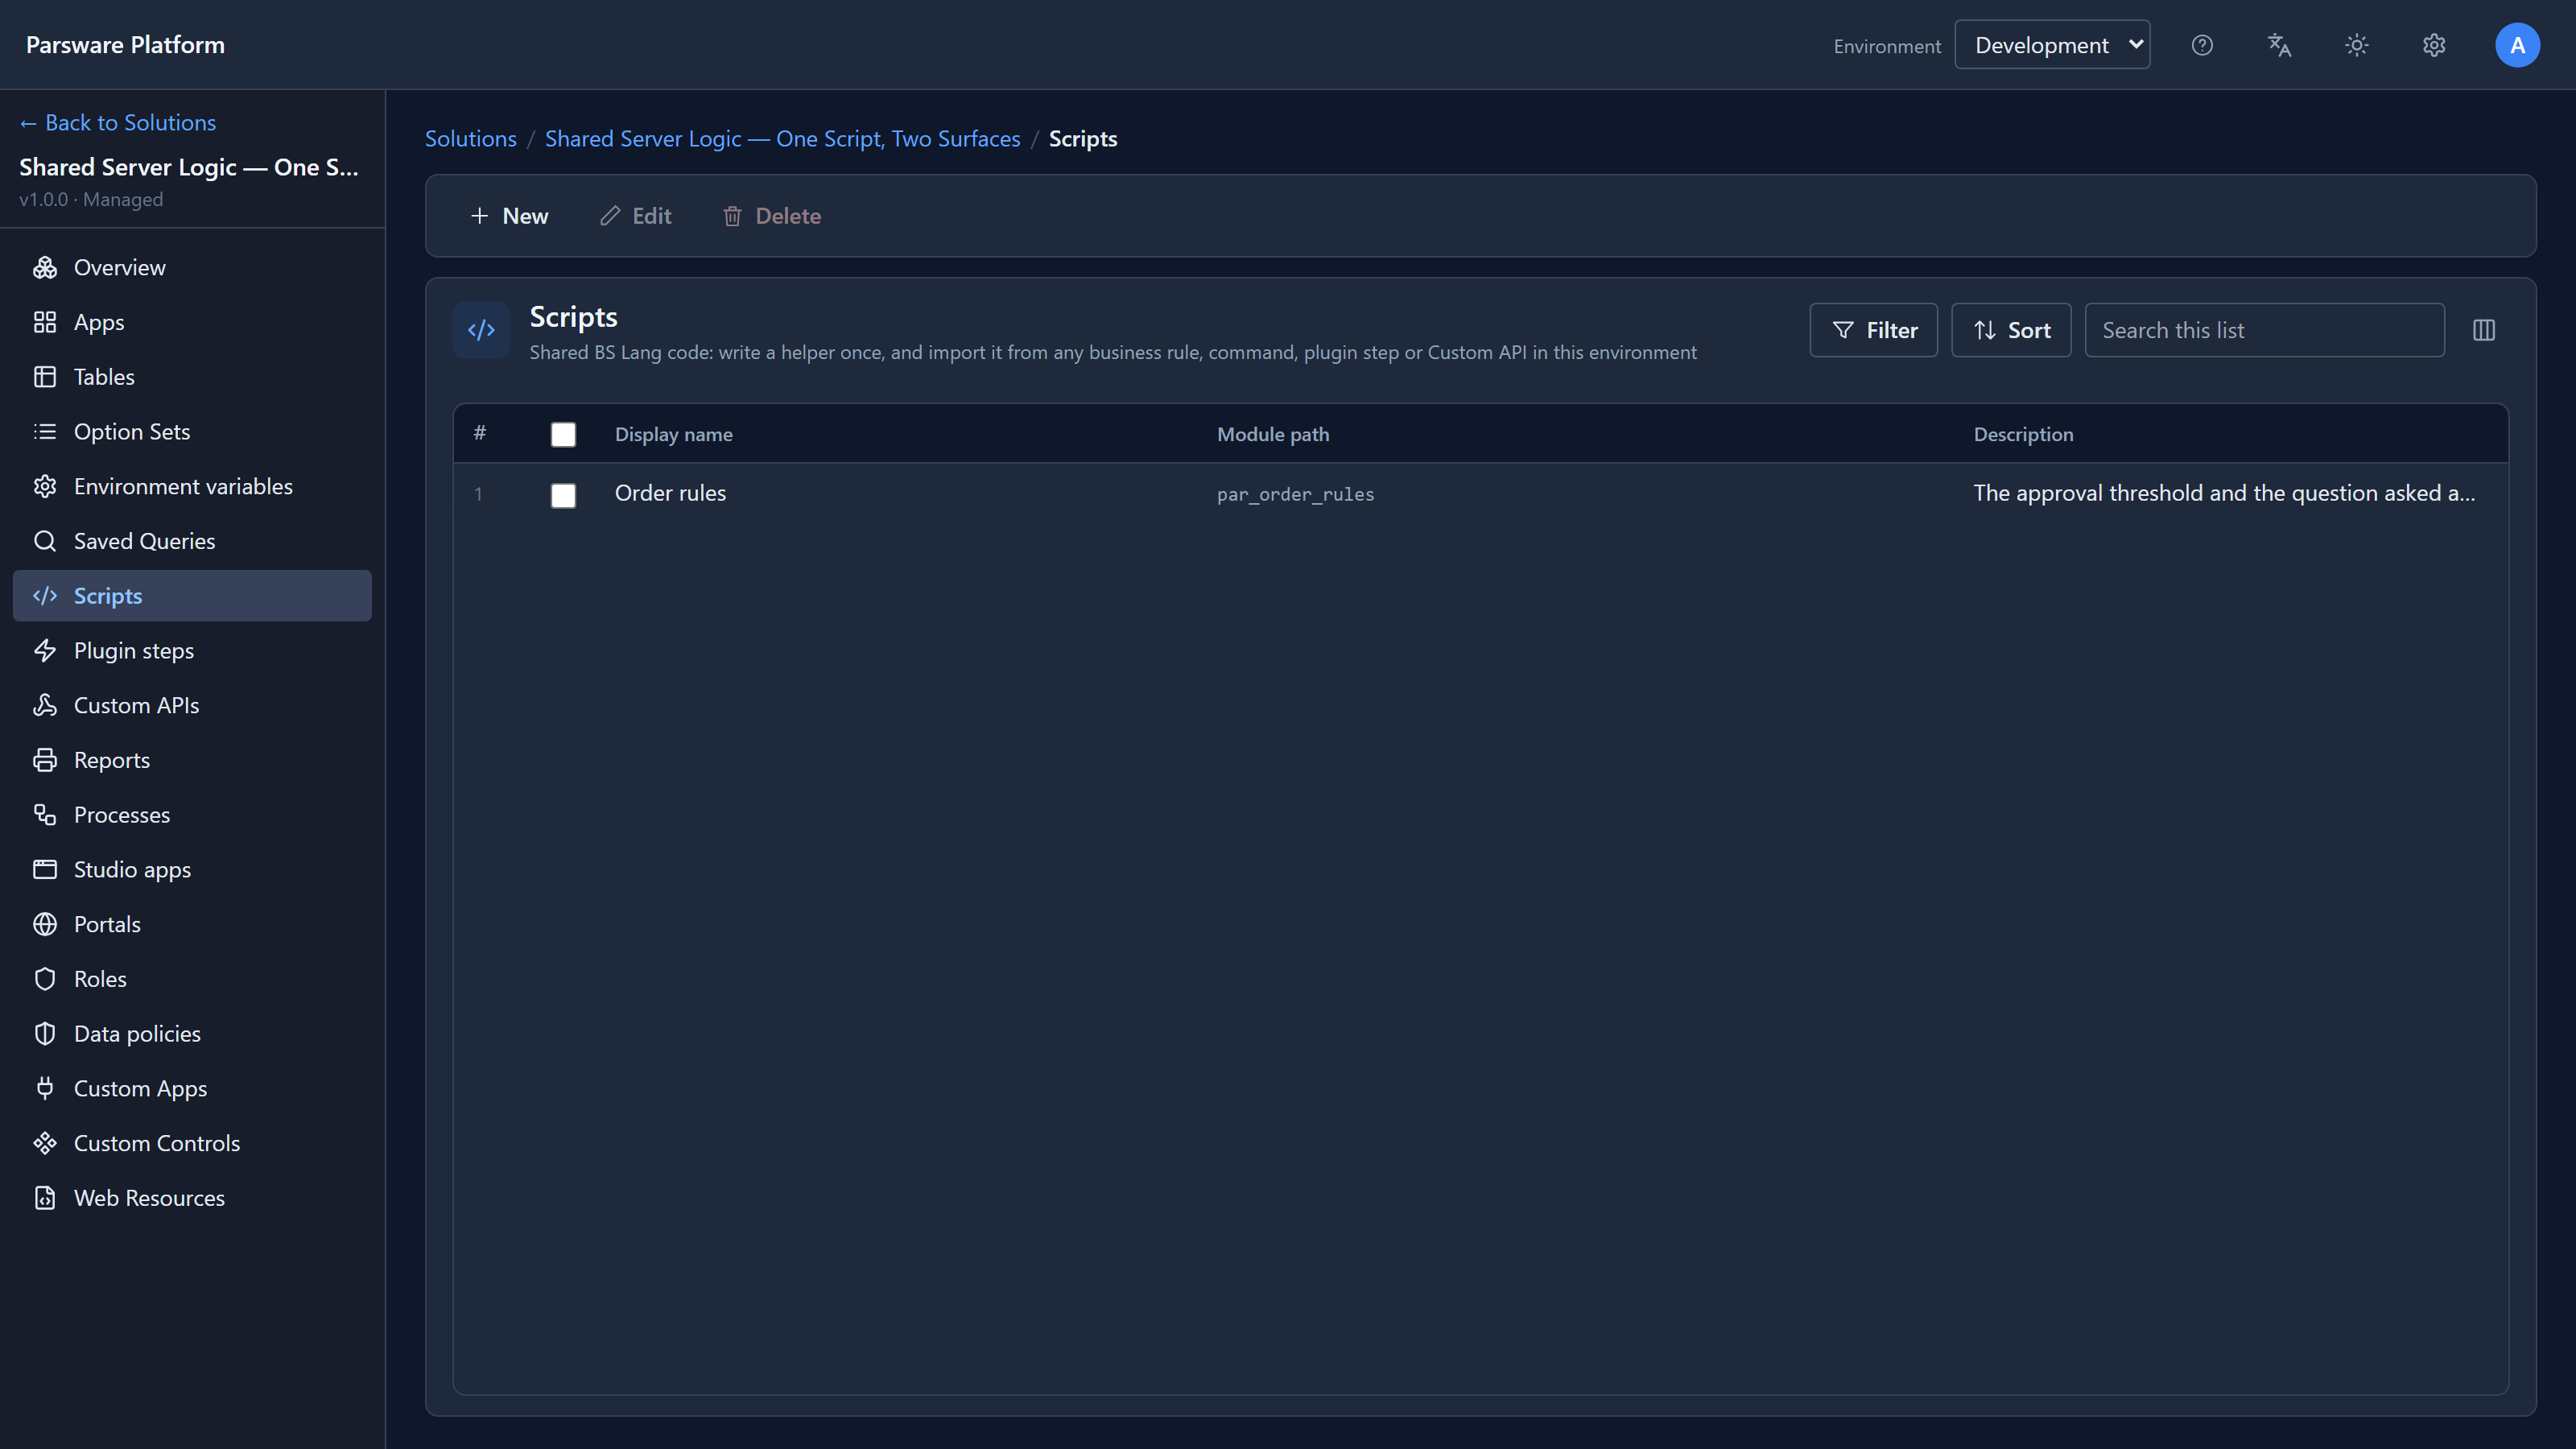Open Studio apps in sidebar

pos(192,870)
